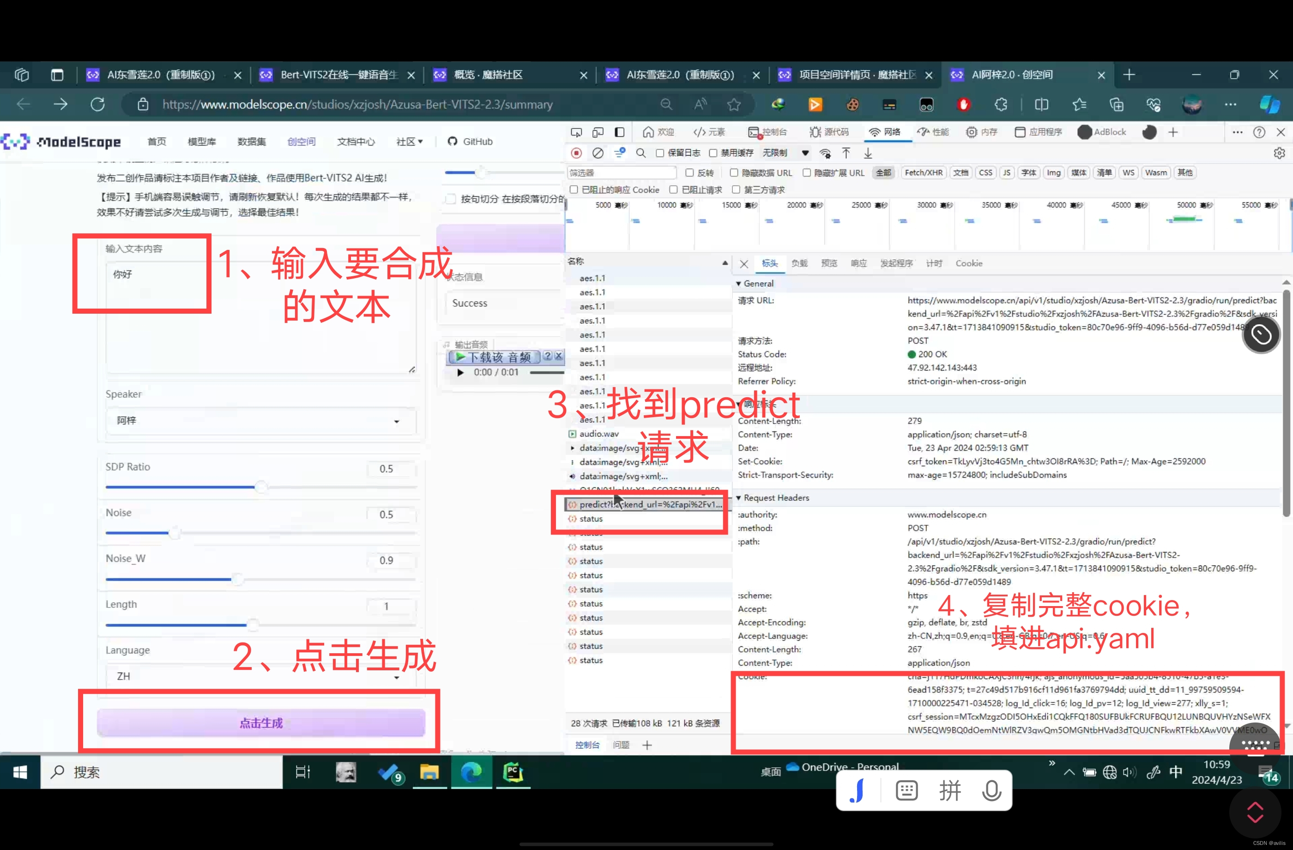The height and width of the screenshot is (850, 1293).
Task: Open the request Cookie tab
Action: 969,264
